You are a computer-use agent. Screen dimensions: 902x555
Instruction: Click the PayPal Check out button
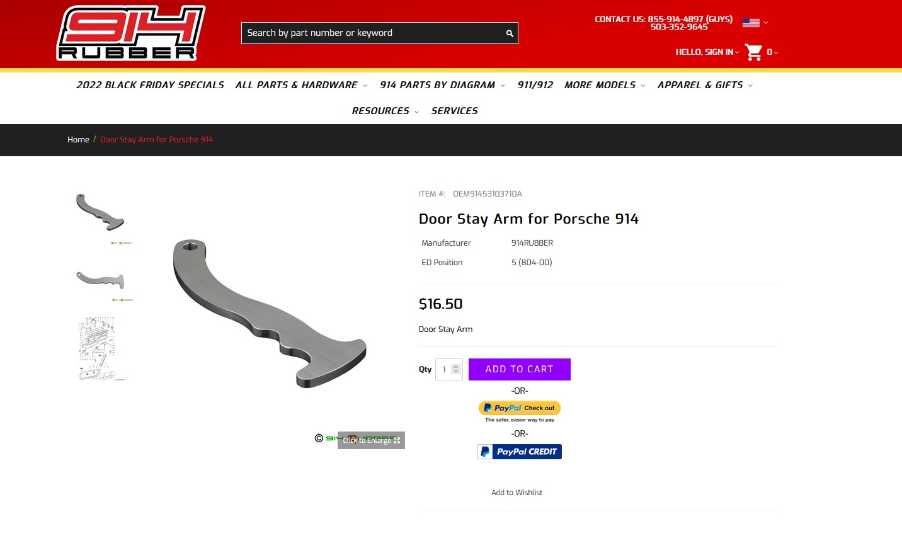click(520, 408)
